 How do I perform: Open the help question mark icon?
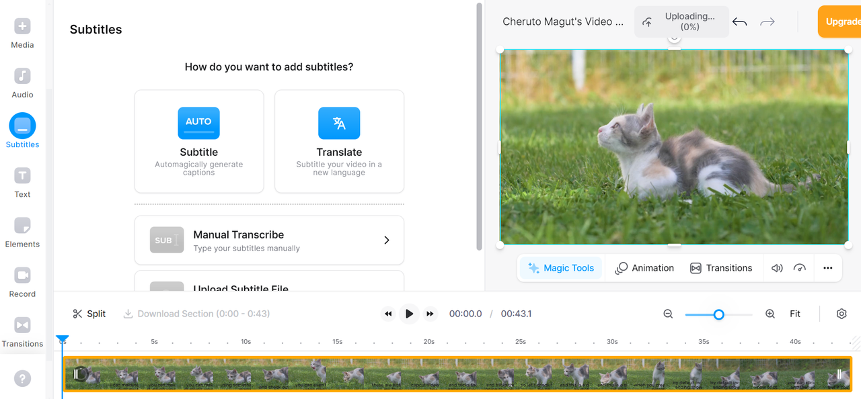[x=22, y=379]
